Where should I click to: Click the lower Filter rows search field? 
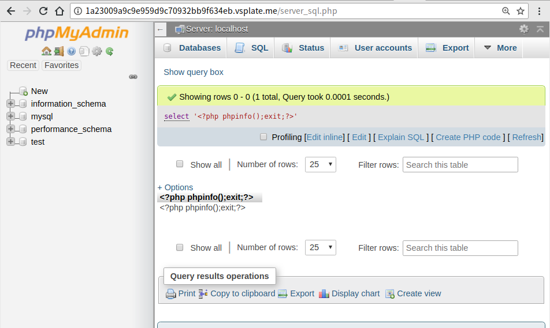[460, 248]
